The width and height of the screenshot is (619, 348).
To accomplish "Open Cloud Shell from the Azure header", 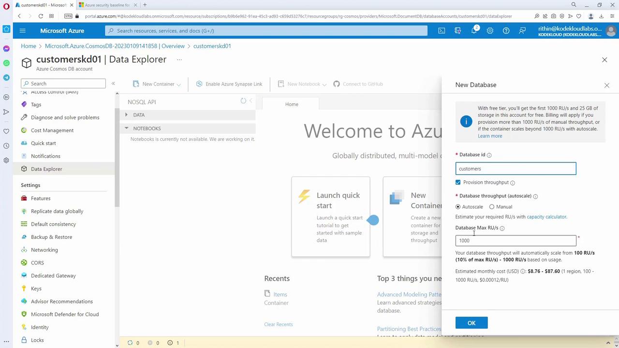I will click(442, 30).
